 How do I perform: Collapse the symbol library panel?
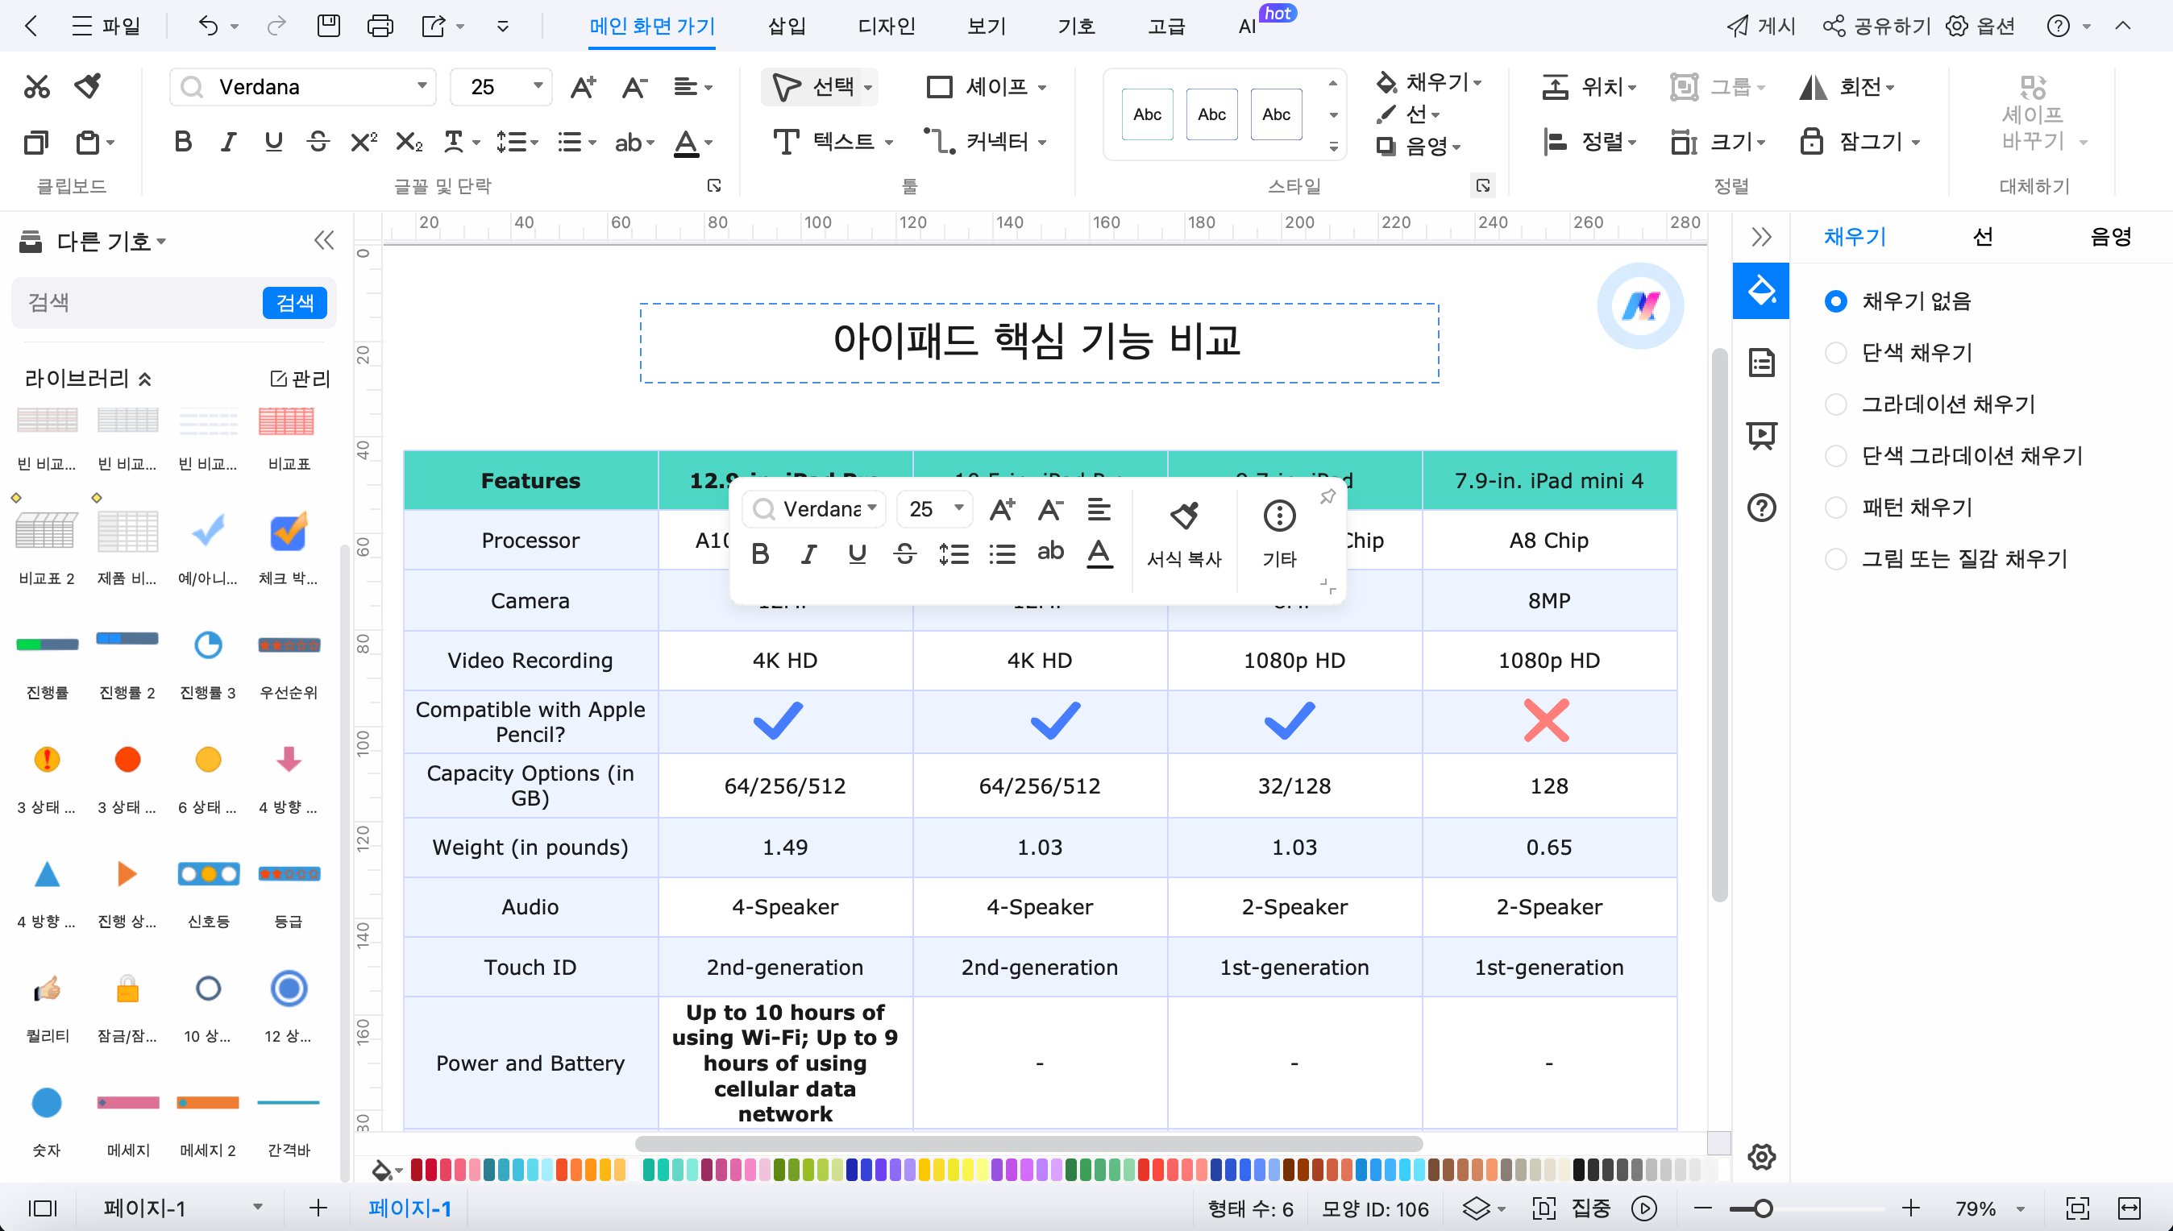pyautogui.click(x=323, y=241)
